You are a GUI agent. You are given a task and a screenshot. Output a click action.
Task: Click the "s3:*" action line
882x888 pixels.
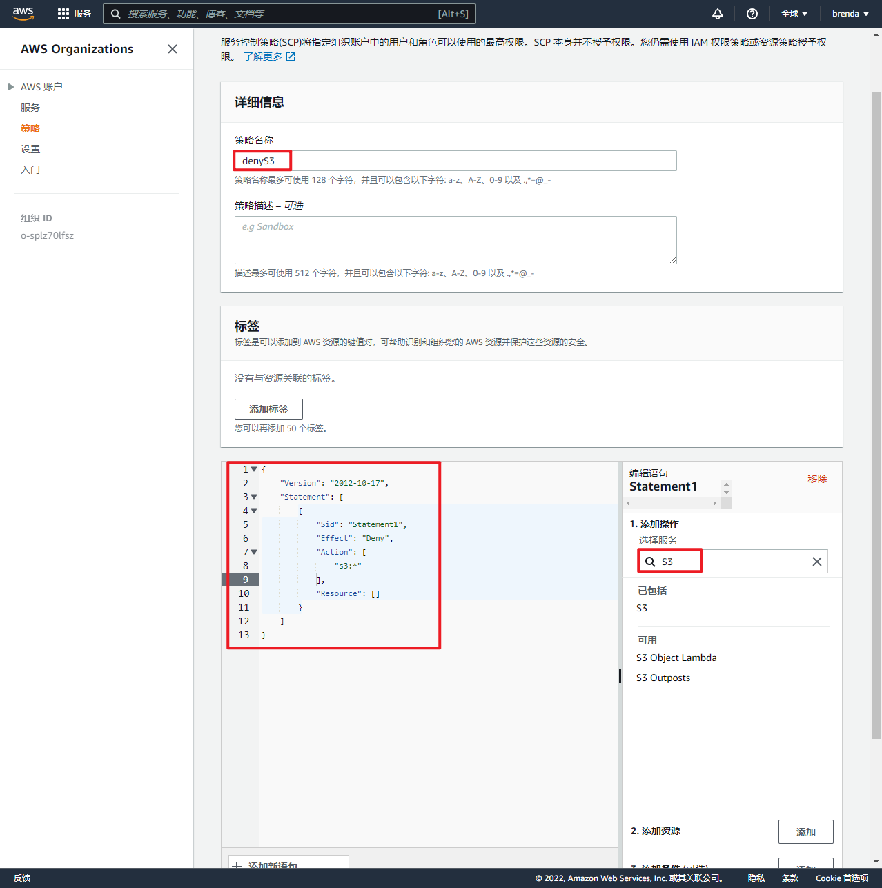(x=348, y=566)
